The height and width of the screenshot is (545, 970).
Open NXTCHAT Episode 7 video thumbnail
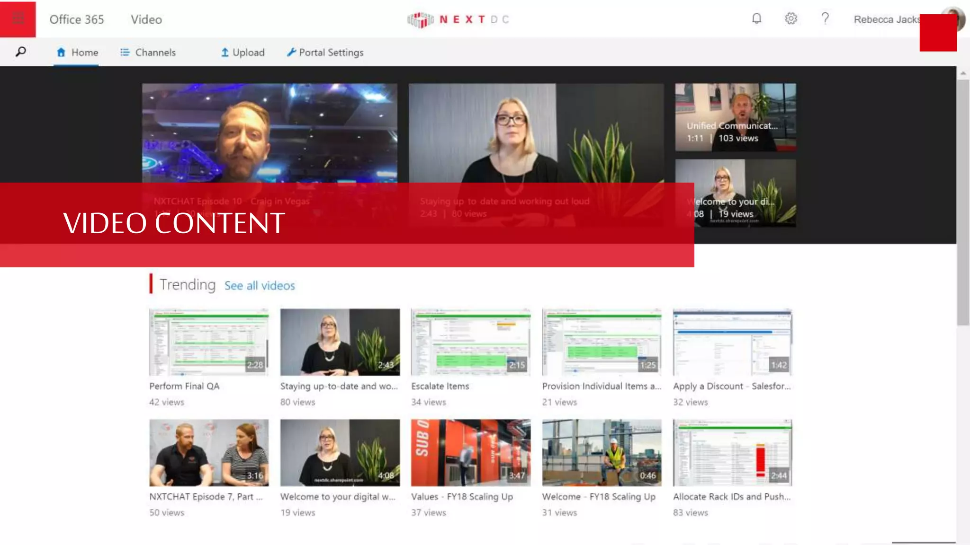click(x=209, y=453)
